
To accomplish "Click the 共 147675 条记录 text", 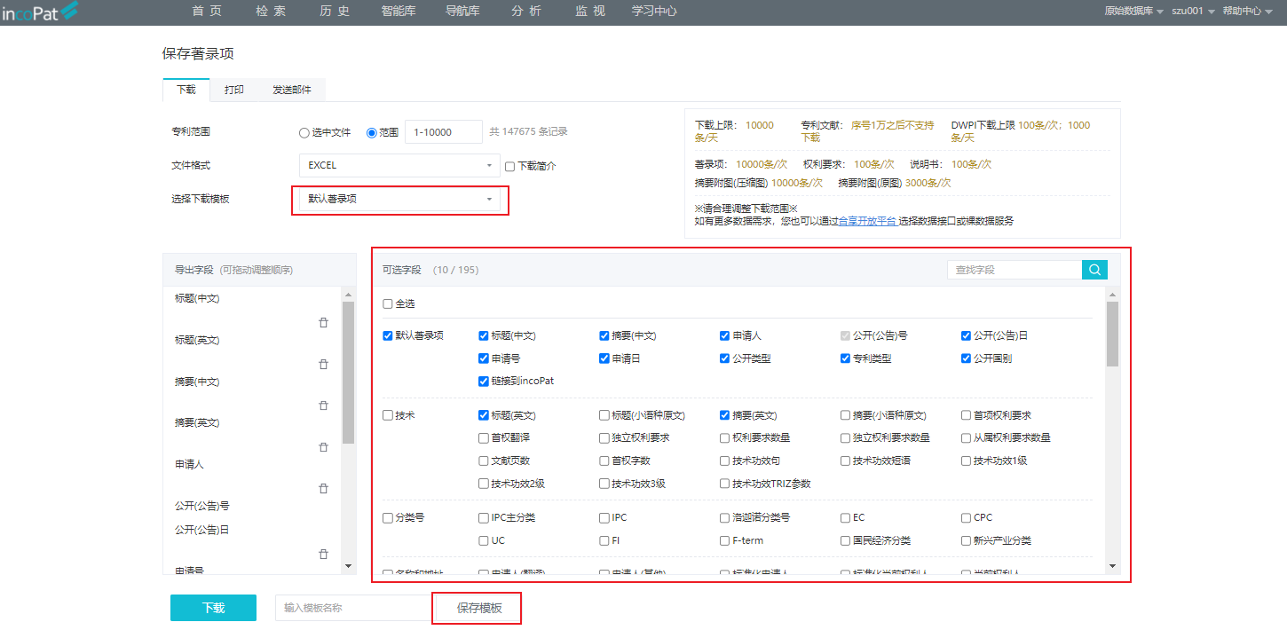I will click(x=528, y=131).
